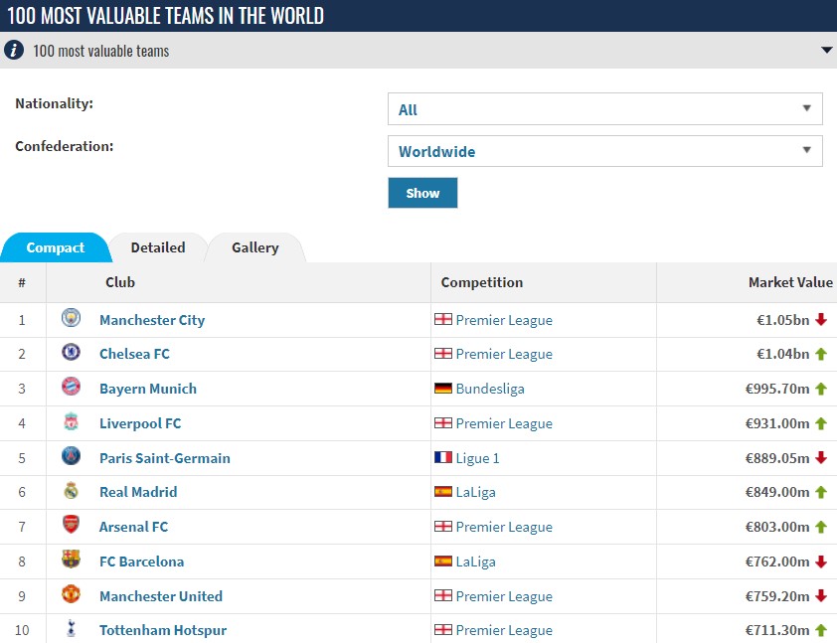The width and height of the screenshot is (837, 643).
Task: Click the Tottenham Hotspur club crest
Action: (71, 629)
